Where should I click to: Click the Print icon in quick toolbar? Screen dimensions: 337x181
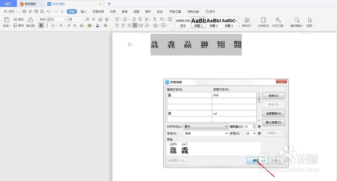point(36,11)
